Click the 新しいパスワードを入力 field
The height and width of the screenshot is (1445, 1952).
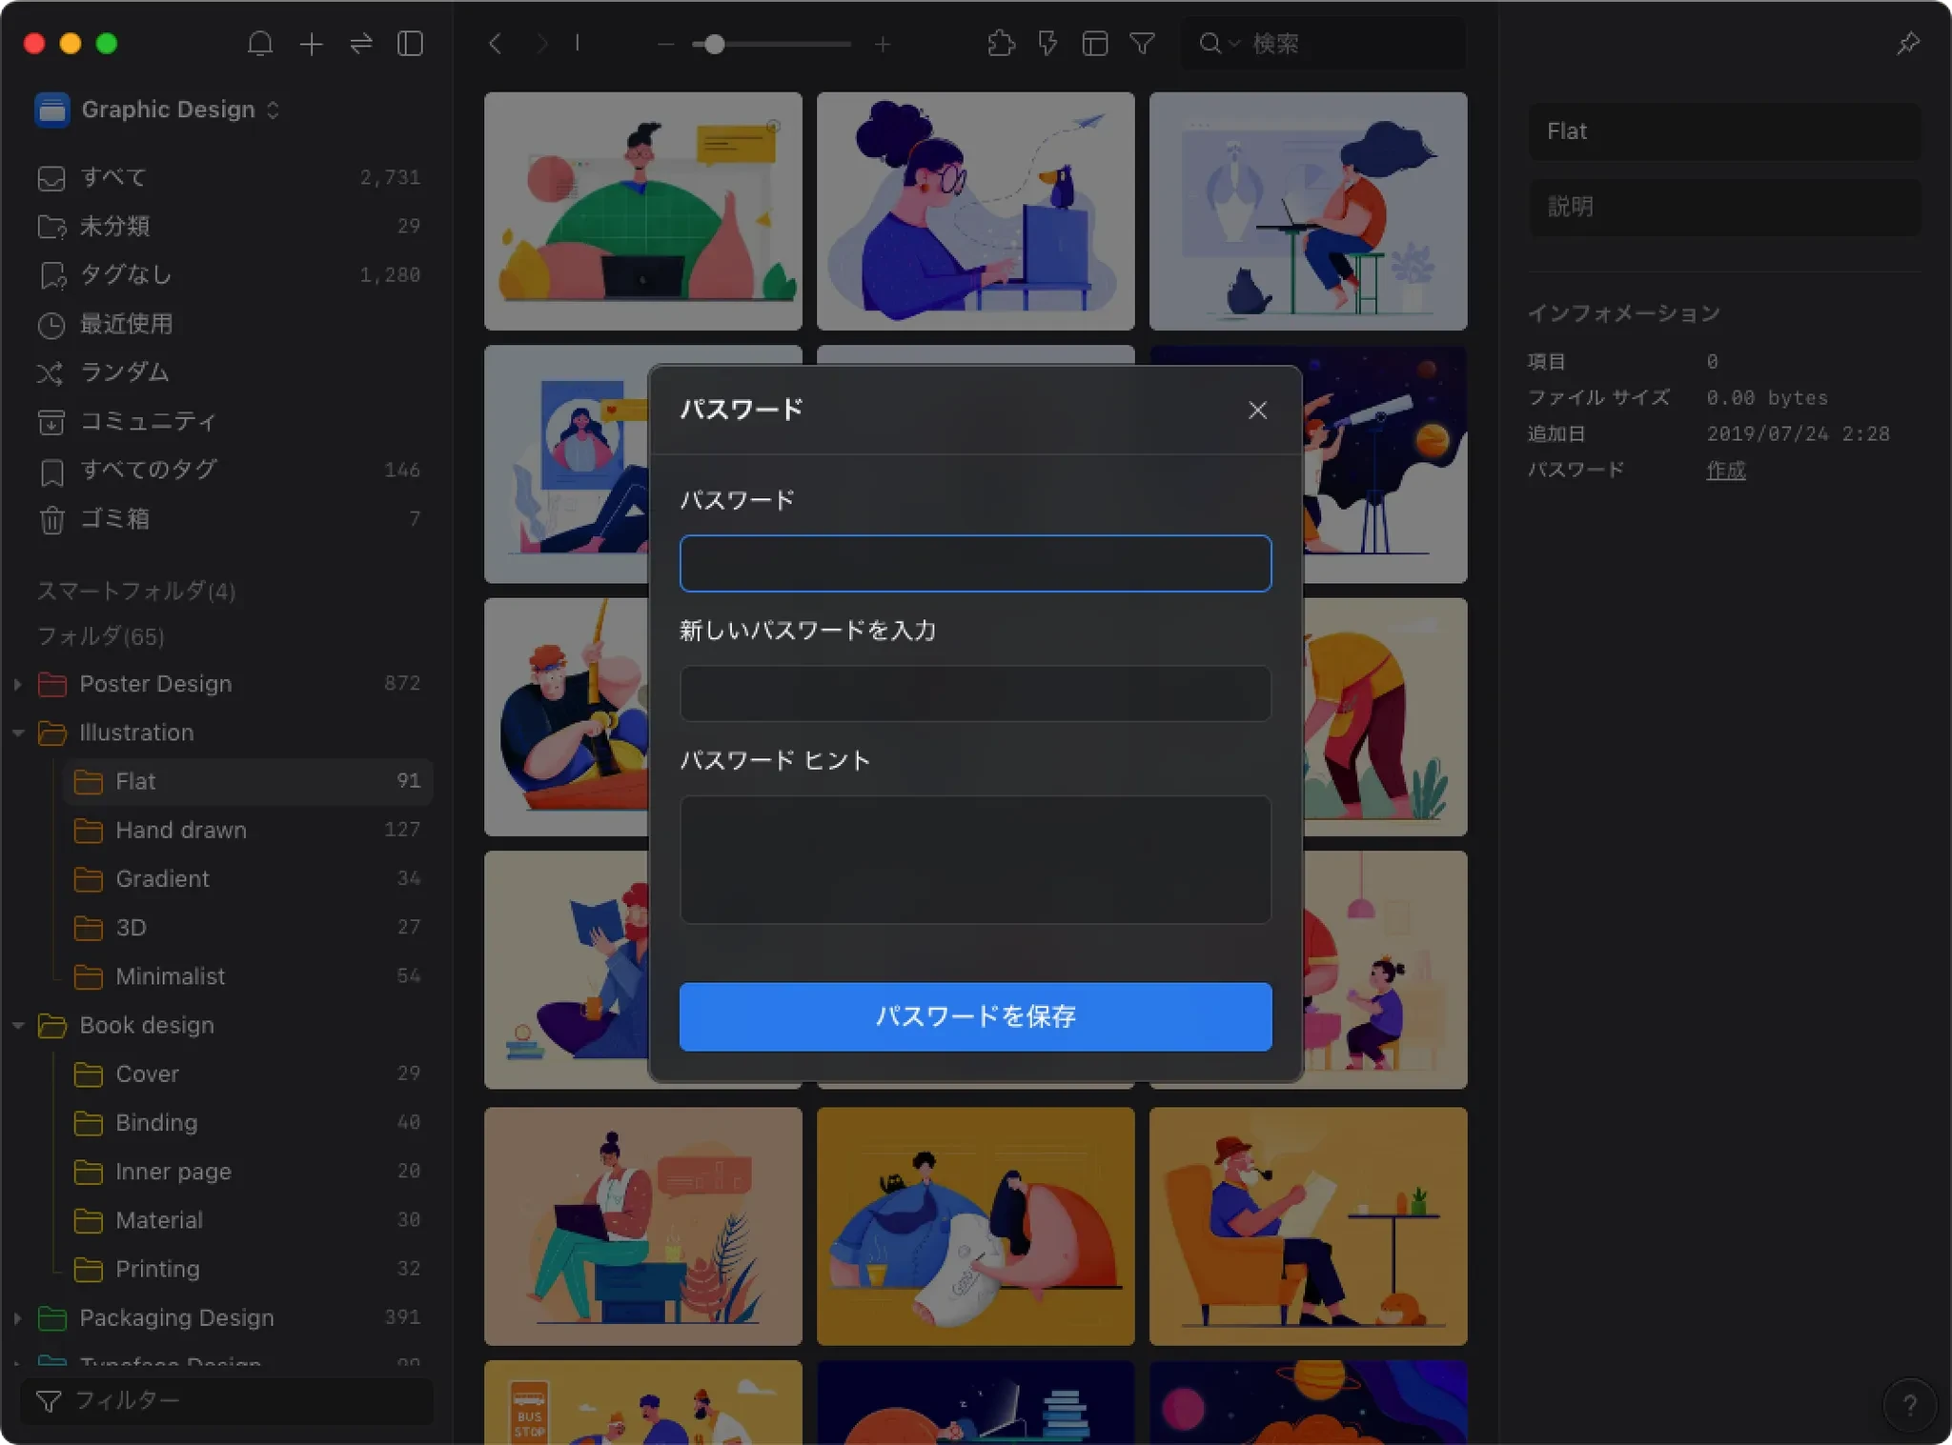pyautogui.click(x=975, y=693)
